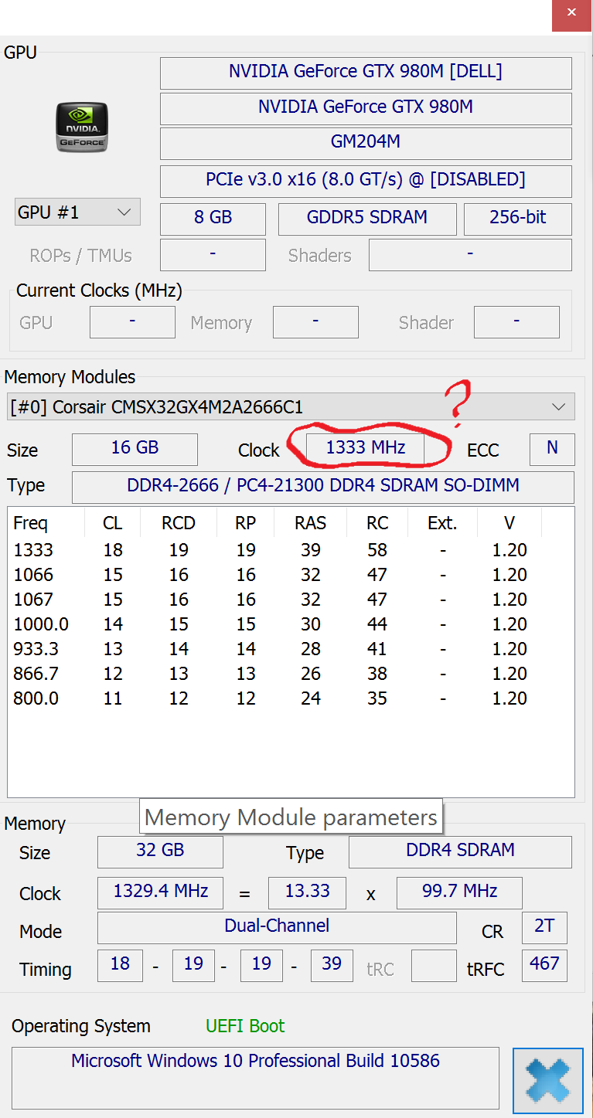Click the GPU name field NVIDIA GeForce GTX 980M [DELL]
This screenshot has width=593, height=1118.
(x=366, y=72)
